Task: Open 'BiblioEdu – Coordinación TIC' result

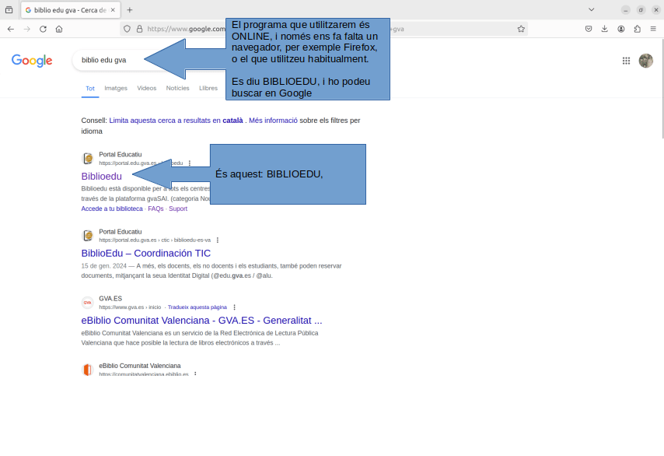Action: (145, 253)
